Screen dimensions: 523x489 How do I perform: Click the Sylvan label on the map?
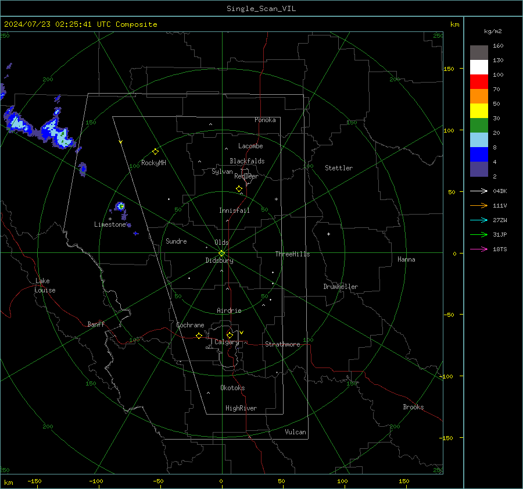pos(222,172)
